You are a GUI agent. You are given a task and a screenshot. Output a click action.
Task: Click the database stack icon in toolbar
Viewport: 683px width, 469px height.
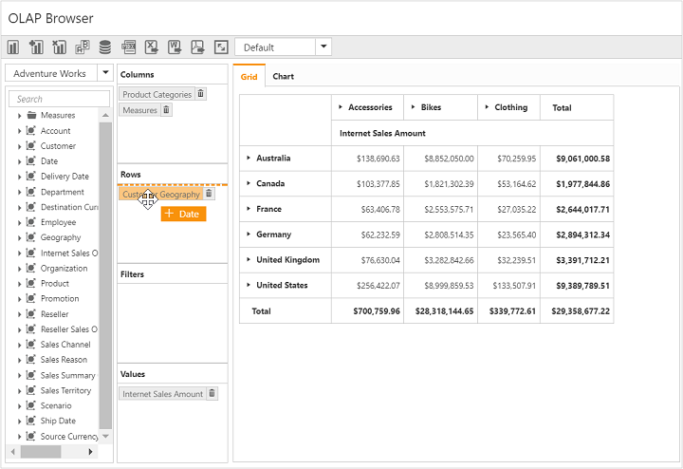pos(104,47)
